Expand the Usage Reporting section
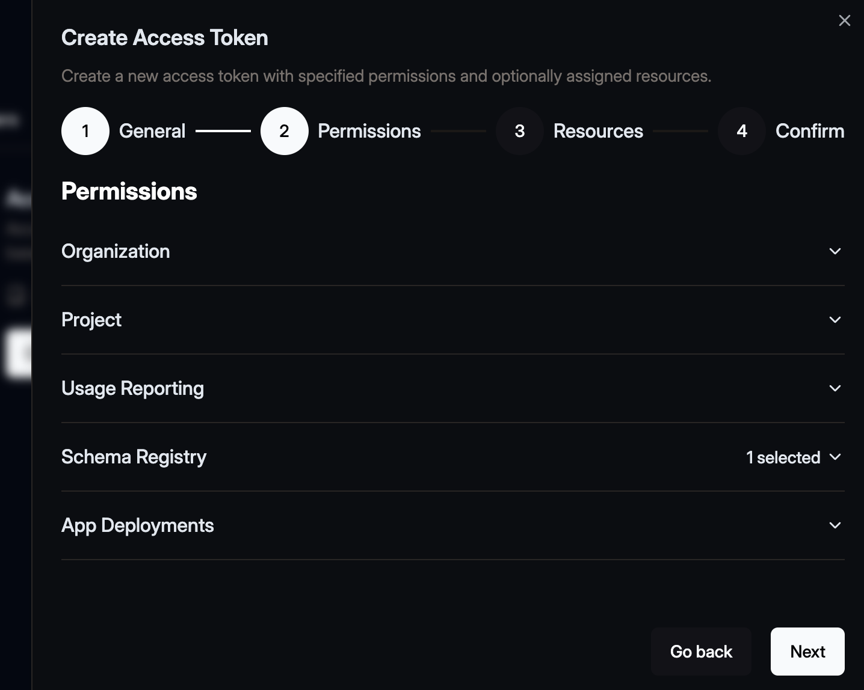The image size is (864, 690). coord(835,388)
